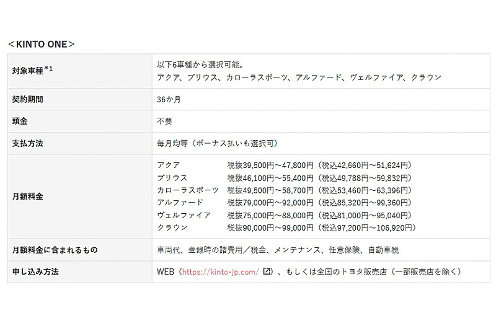496x331 pixels.
Task: Click price 税抜75,000円〜88,000円
Action: click(270, 215)
